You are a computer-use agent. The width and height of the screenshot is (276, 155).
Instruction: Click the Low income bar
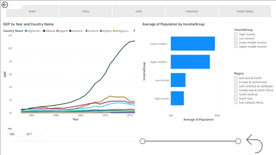tap(178, 80)
